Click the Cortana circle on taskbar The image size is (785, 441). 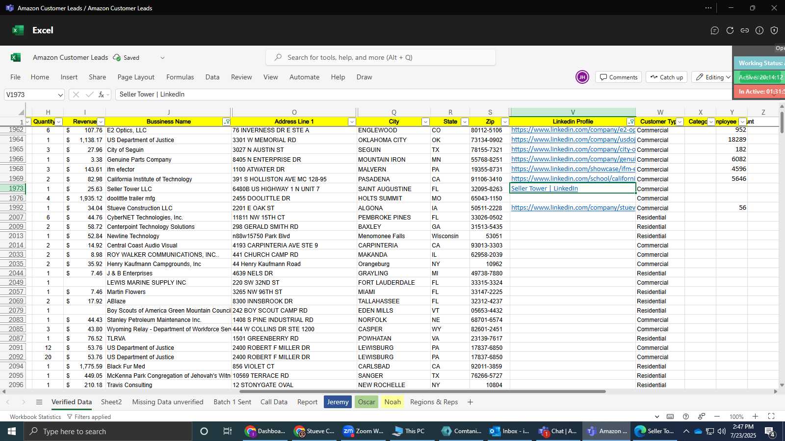(204, 431)
